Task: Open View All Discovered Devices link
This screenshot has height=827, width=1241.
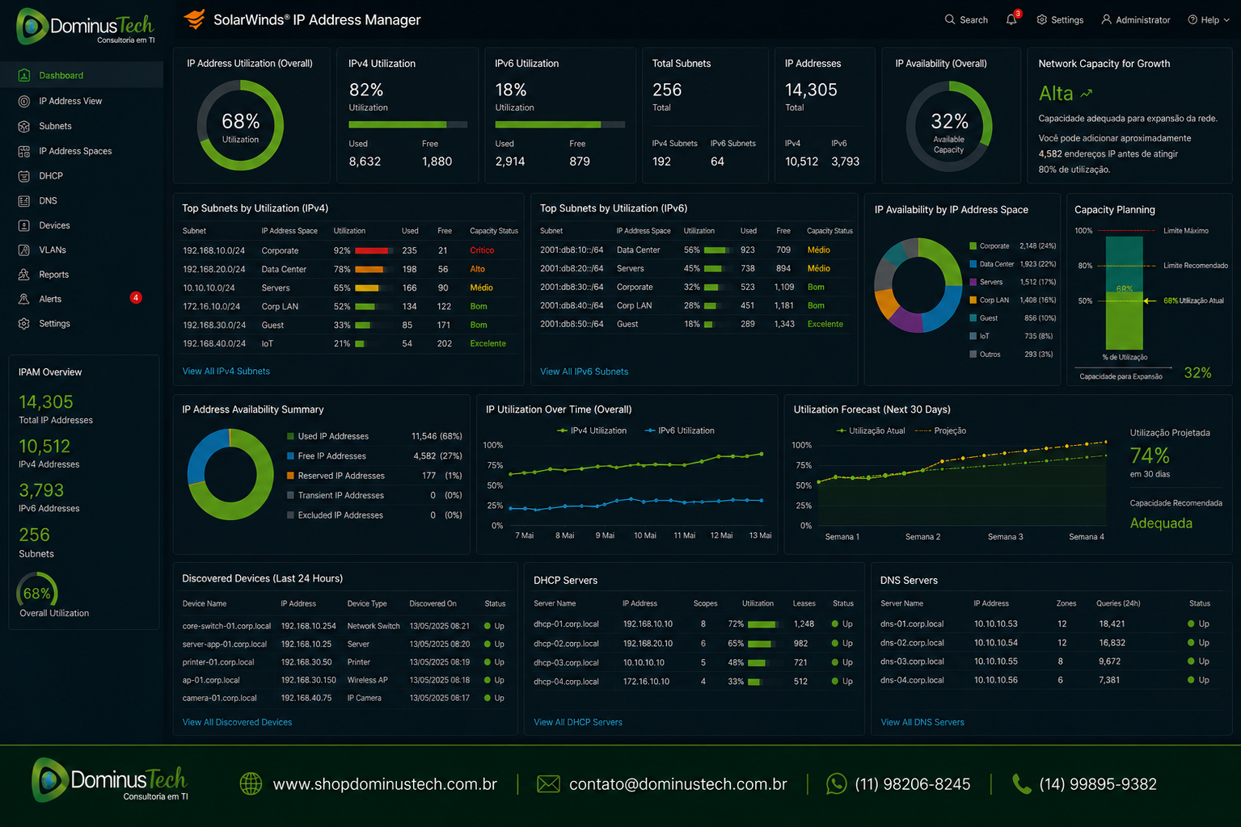Action: pos(237,722)
